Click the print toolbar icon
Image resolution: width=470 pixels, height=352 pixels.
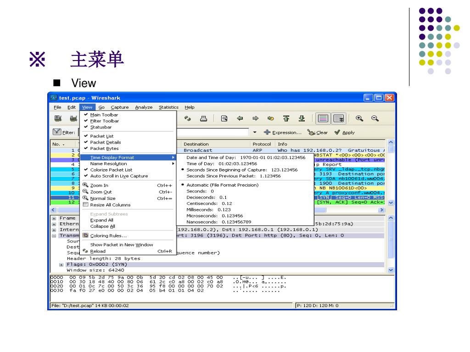[x=203, y=119]
